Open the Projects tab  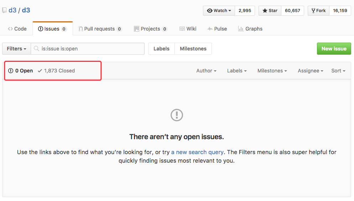151,29
